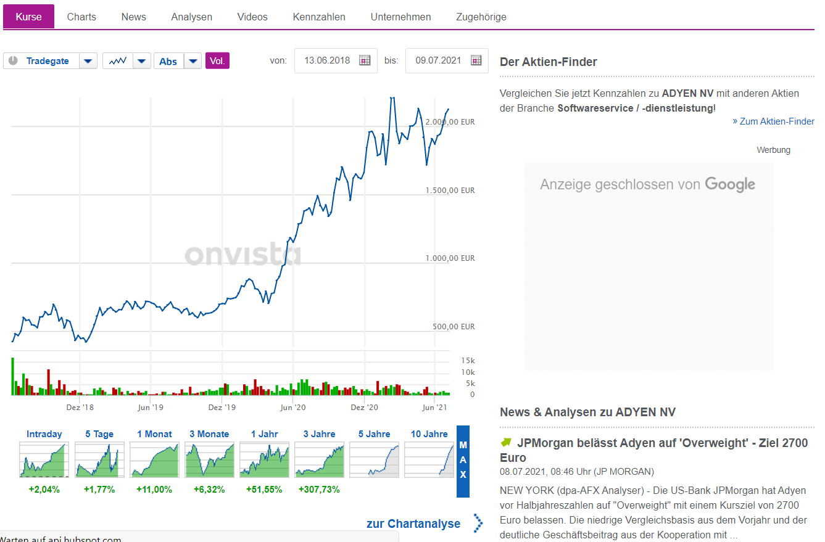Toggle the Abs chart scale setting
This screenshot has height=542, width=825.
168,60
